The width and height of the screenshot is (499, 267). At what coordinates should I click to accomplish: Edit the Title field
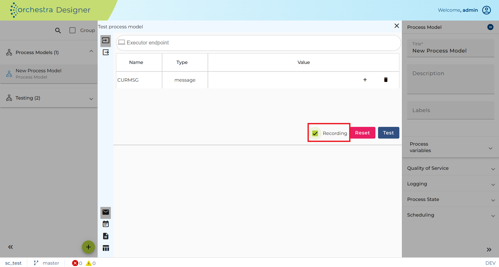coord(451,48)
